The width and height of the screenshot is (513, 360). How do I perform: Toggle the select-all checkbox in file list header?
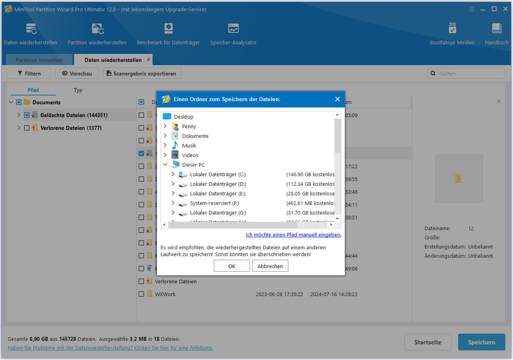point(141,102)
